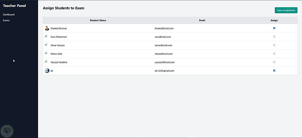This screenshot has height=138, width=302.
Task: Tick Mona Adel's assign checkbox
Action: point(274,53)
